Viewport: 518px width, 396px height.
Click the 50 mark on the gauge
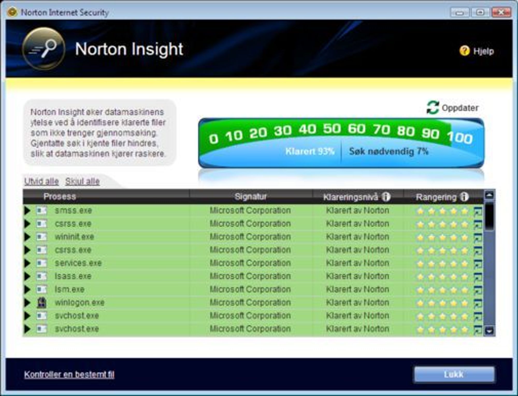coord(332,128)
